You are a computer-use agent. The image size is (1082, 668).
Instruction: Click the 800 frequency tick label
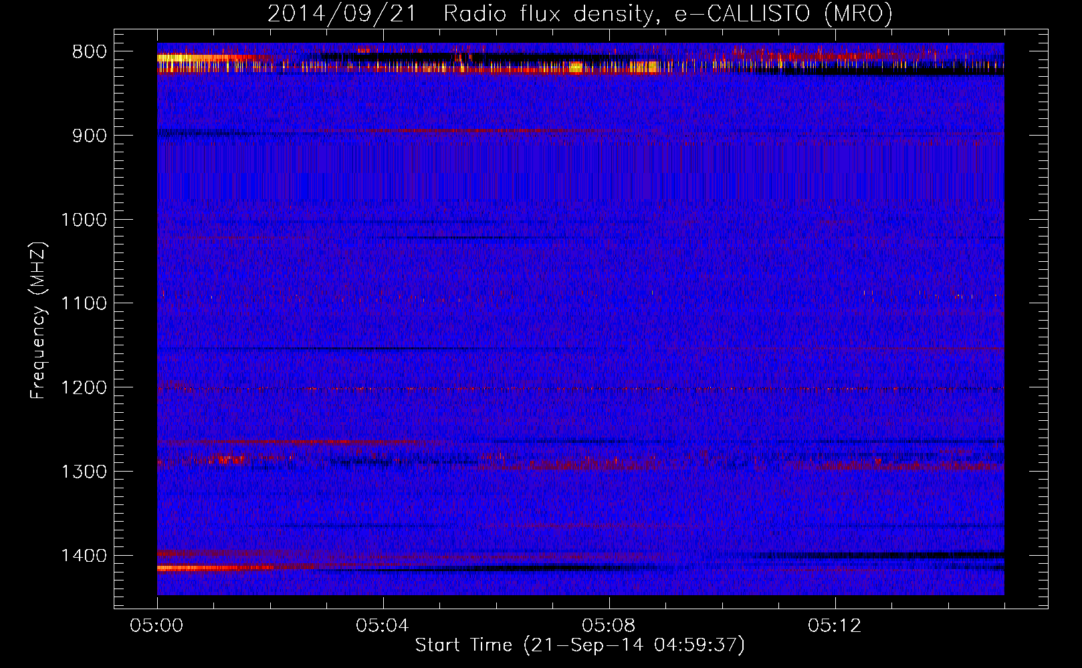click(x=90, y=52)
